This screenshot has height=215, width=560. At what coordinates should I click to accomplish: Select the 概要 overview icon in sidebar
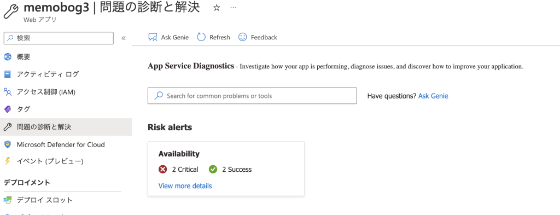(8, 56)
